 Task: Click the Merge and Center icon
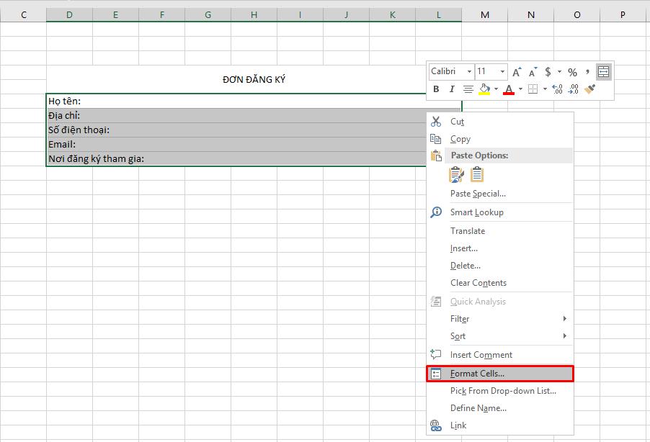pos(604,71)
